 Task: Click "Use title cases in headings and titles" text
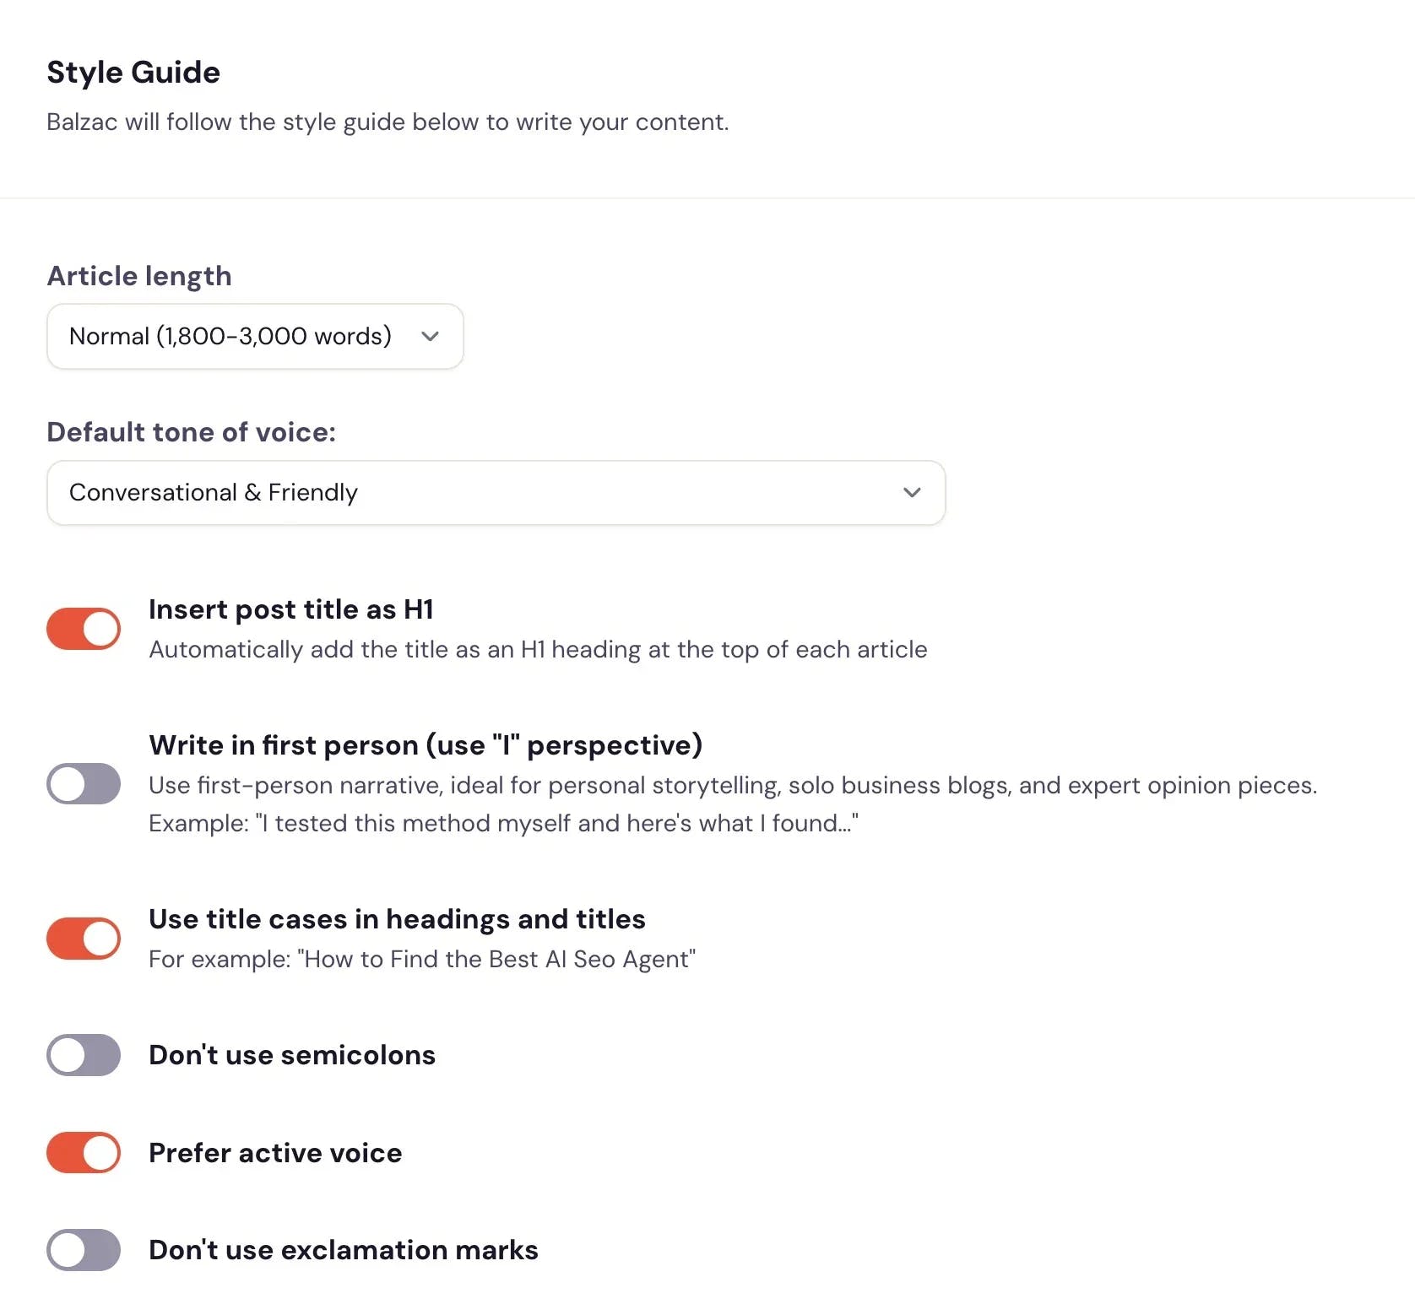(397, 919)
